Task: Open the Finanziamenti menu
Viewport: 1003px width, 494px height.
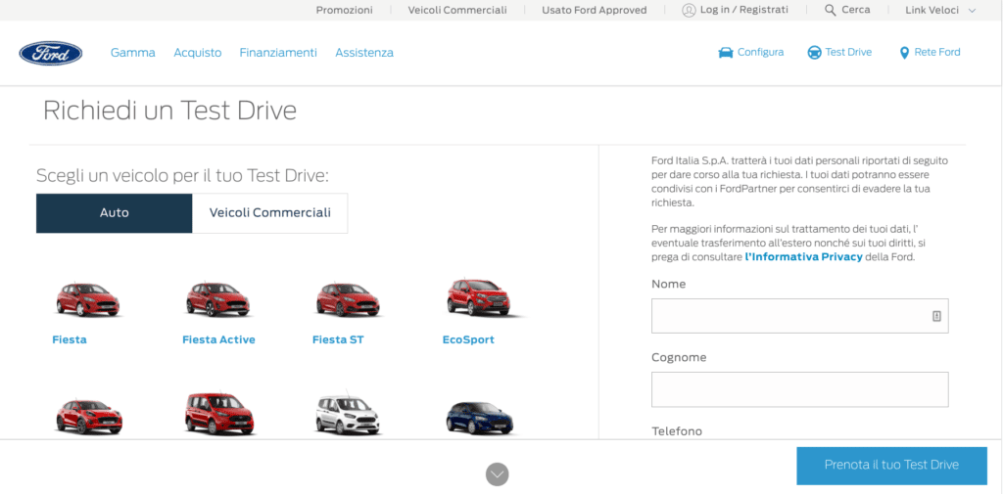Action: coord(278,53)
